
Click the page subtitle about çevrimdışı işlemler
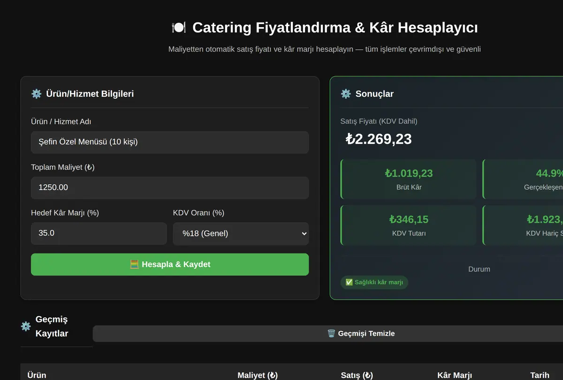click(325, 49)
